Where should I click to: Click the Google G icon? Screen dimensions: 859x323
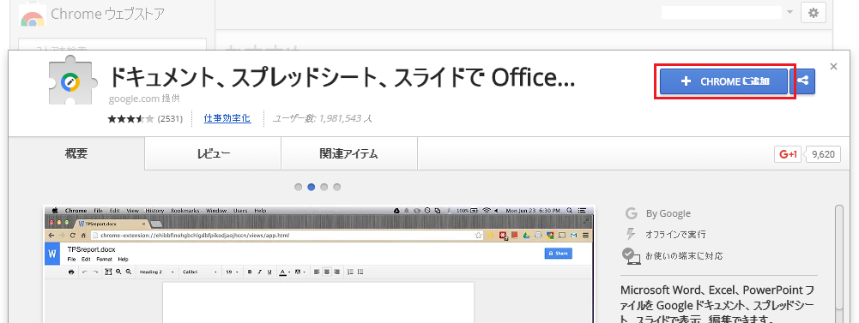[631, 213]
